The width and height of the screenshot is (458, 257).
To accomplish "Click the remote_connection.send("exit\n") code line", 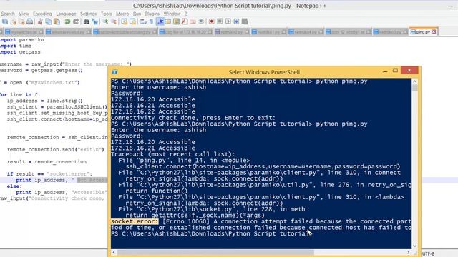I will [x=56, y=149].
